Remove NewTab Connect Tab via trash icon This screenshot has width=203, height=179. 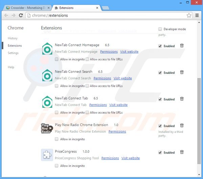pos(182,99)
